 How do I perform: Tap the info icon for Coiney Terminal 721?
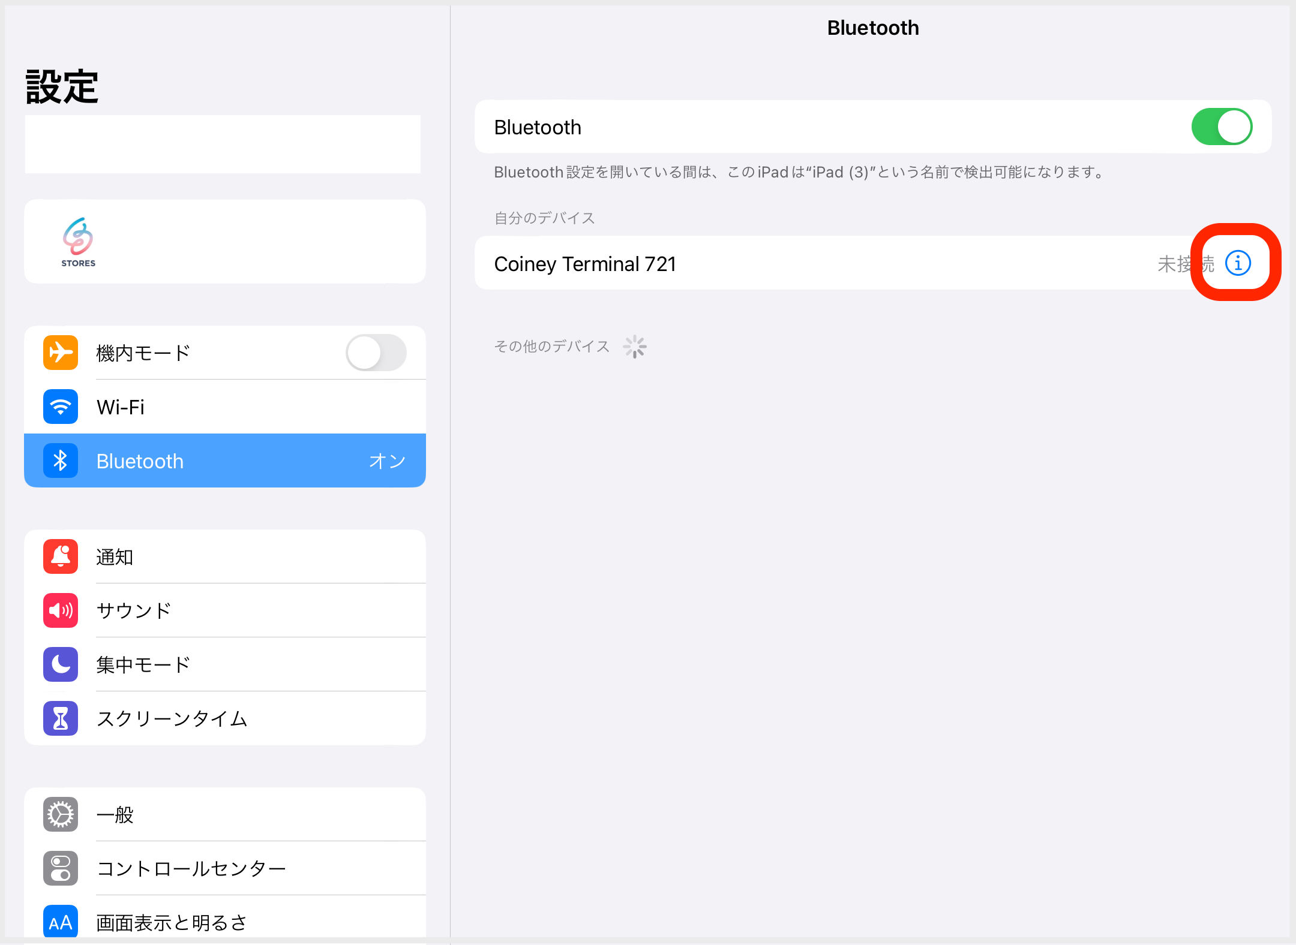tap(1237, 263)
